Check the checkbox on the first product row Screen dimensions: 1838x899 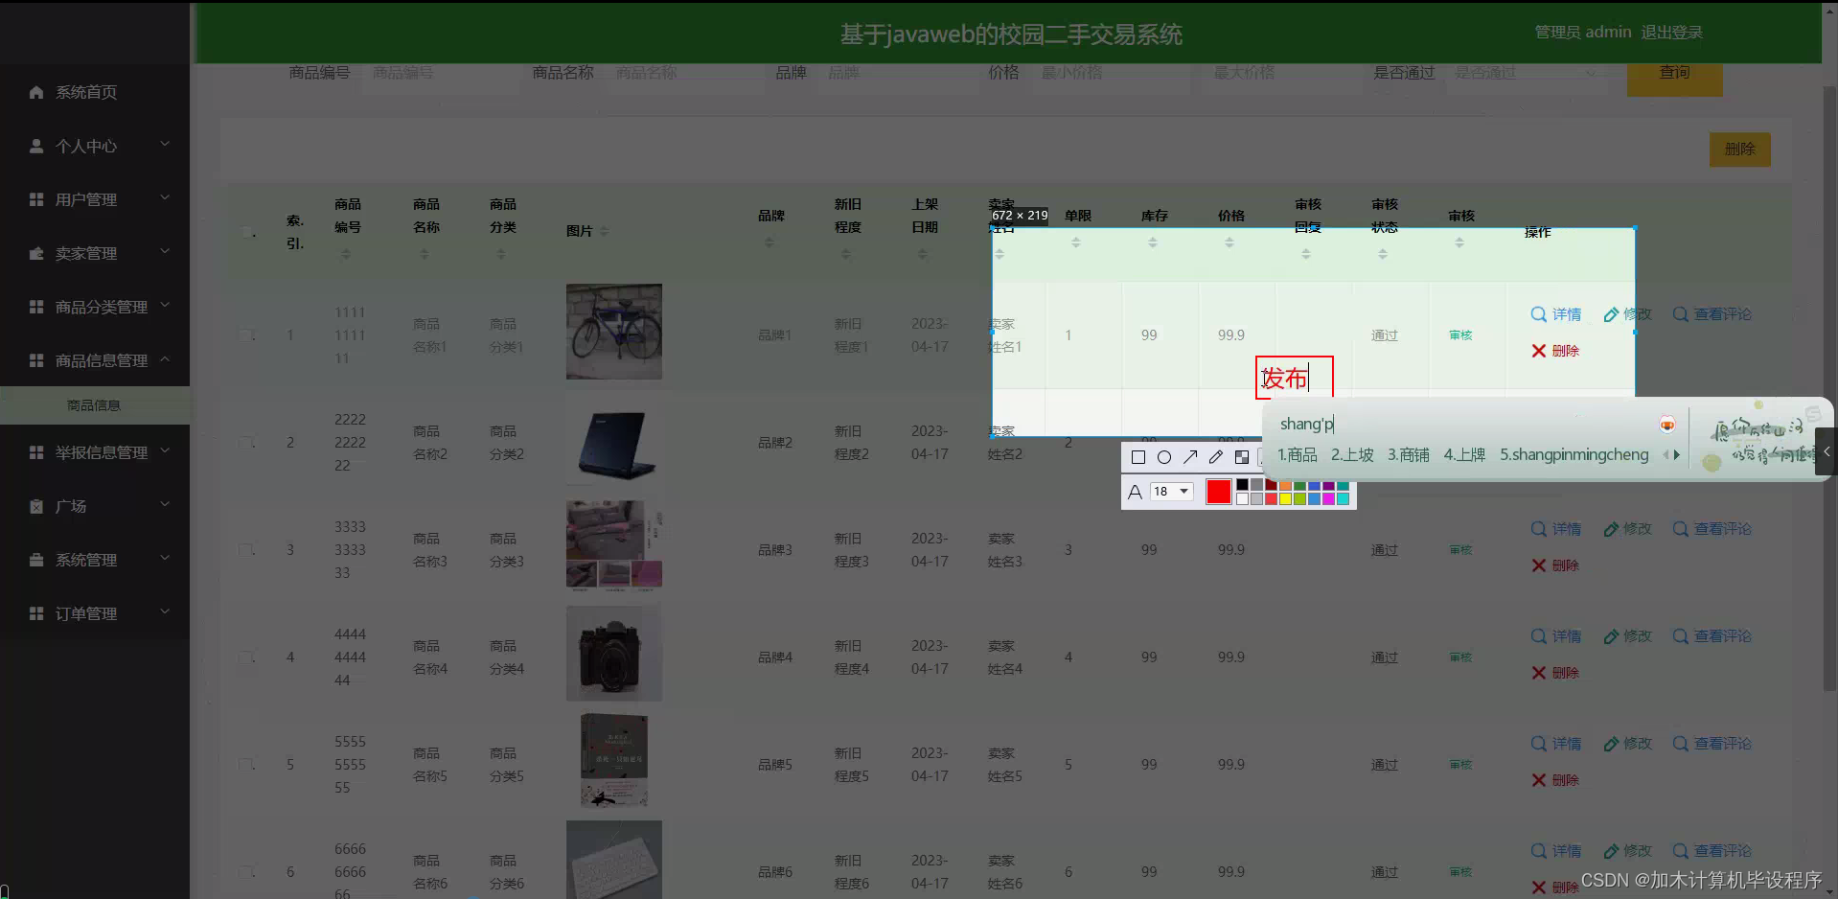pos(245,334)
